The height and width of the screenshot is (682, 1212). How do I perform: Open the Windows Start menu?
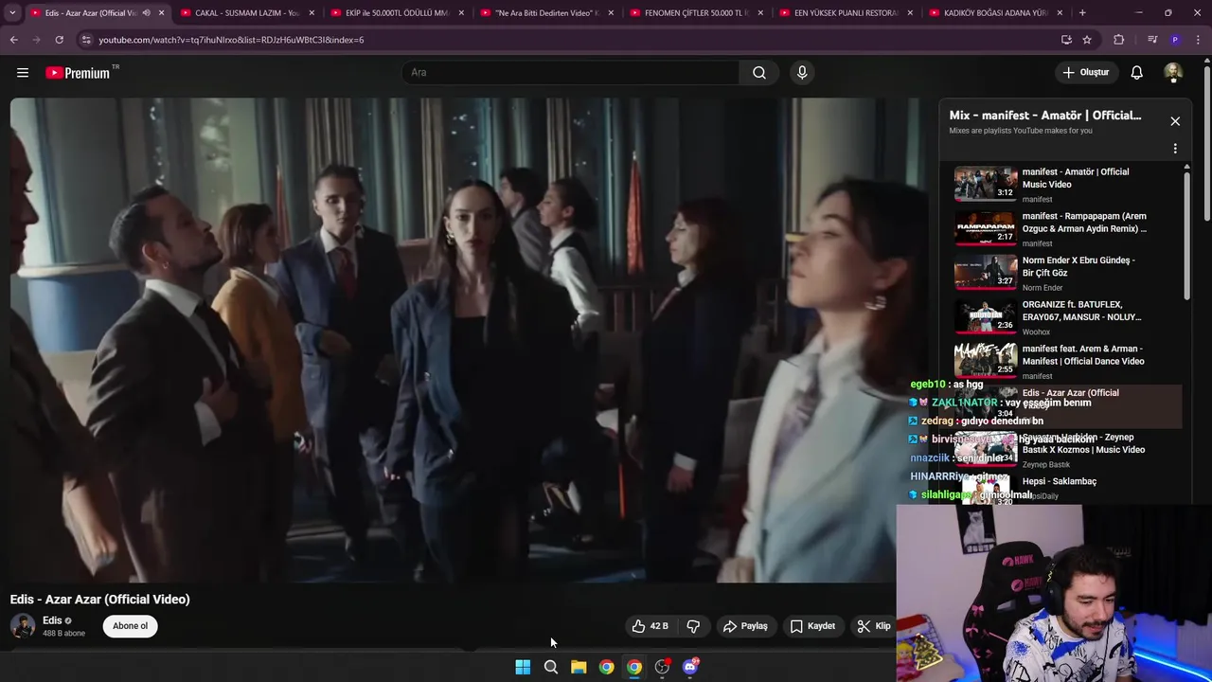[x=523, y=667]
